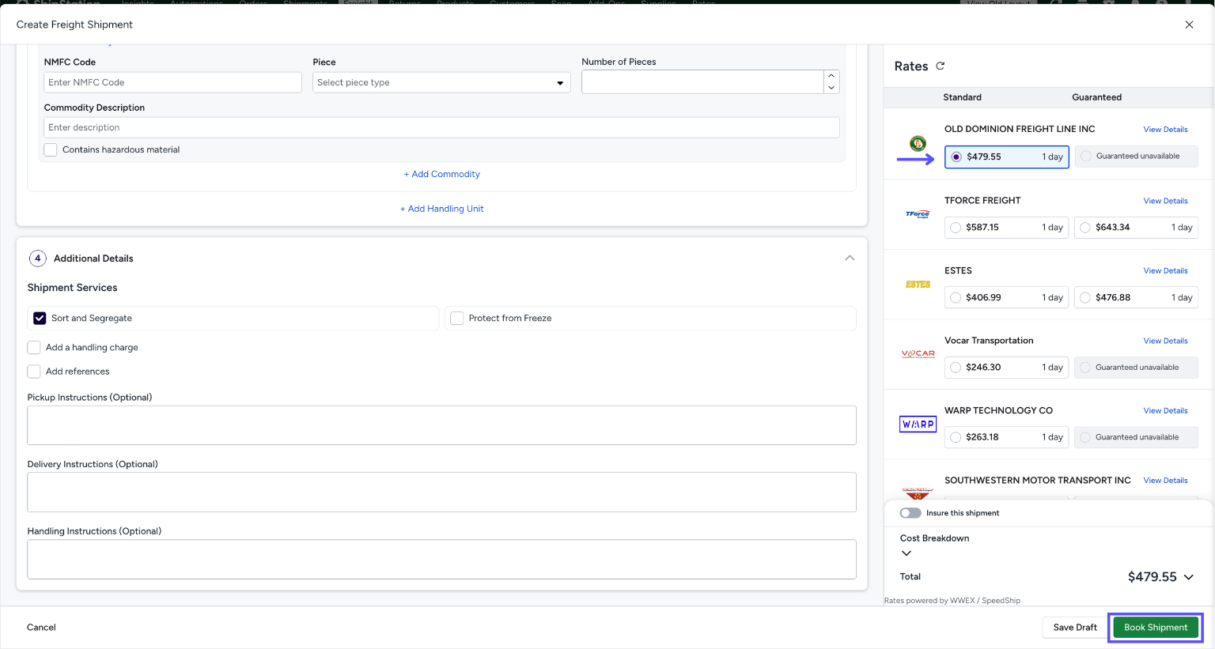
Task: Click Rates powered by WWEX / SpeedShip text
Action: pyautogui.click(x=952, y=601)
